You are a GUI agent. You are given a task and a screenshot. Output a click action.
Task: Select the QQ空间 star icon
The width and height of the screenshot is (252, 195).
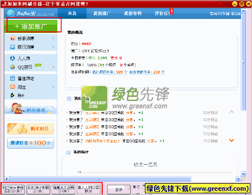12,67
